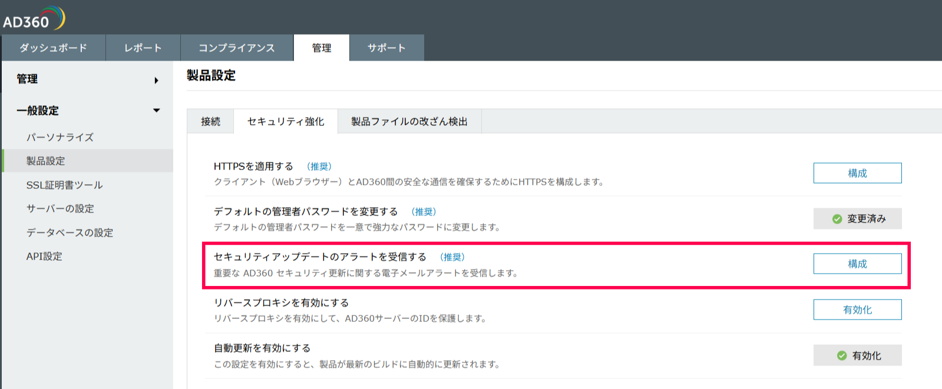Click 構成 button for HTTPSを適用する
942x389 pixels.
coord(857,173)
